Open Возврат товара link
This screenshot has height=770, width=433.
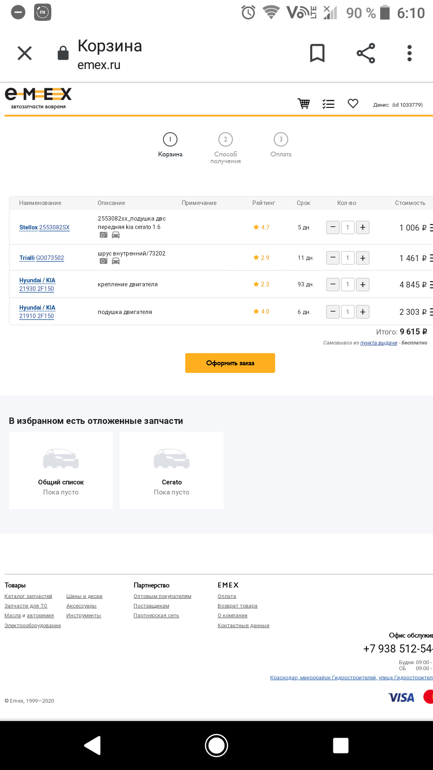[237, 606]
